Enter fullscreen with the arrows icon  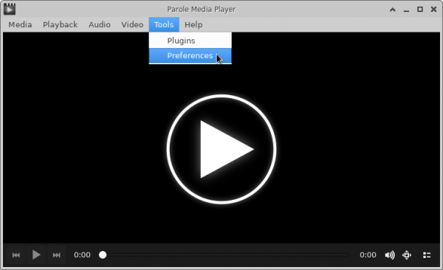click(x=407, y=255)
